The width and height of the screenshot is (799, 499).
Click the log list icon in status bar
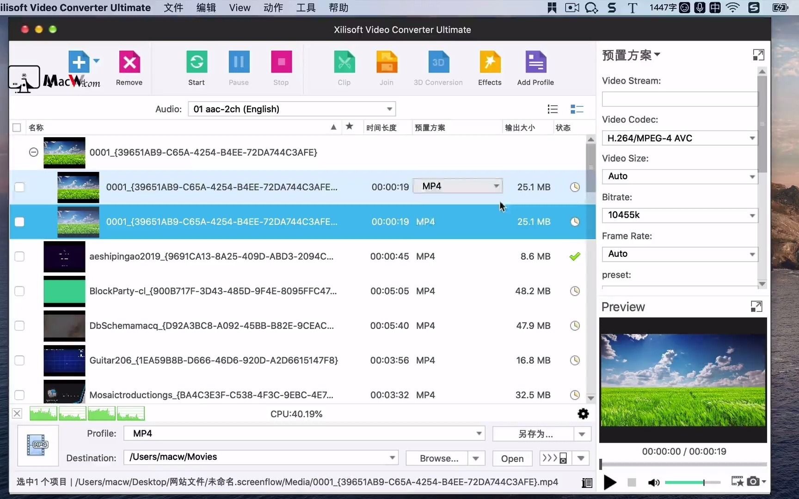(x=587, y=482)
